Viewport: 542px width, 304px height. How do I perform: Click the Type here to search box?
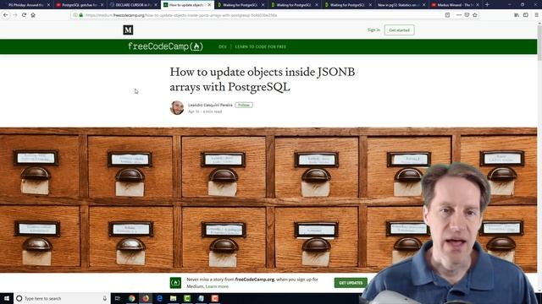62,298
